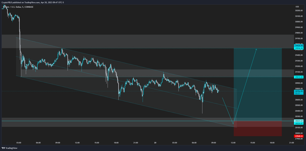Select the 28220.57 entry price tag

coord(299,123)
